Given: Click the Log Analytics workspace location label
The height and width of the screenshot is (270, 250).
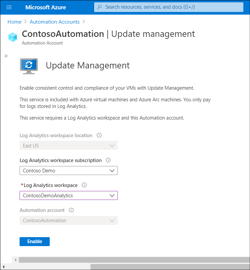Looking at the screenshot, I should click(x=56, y=135).
